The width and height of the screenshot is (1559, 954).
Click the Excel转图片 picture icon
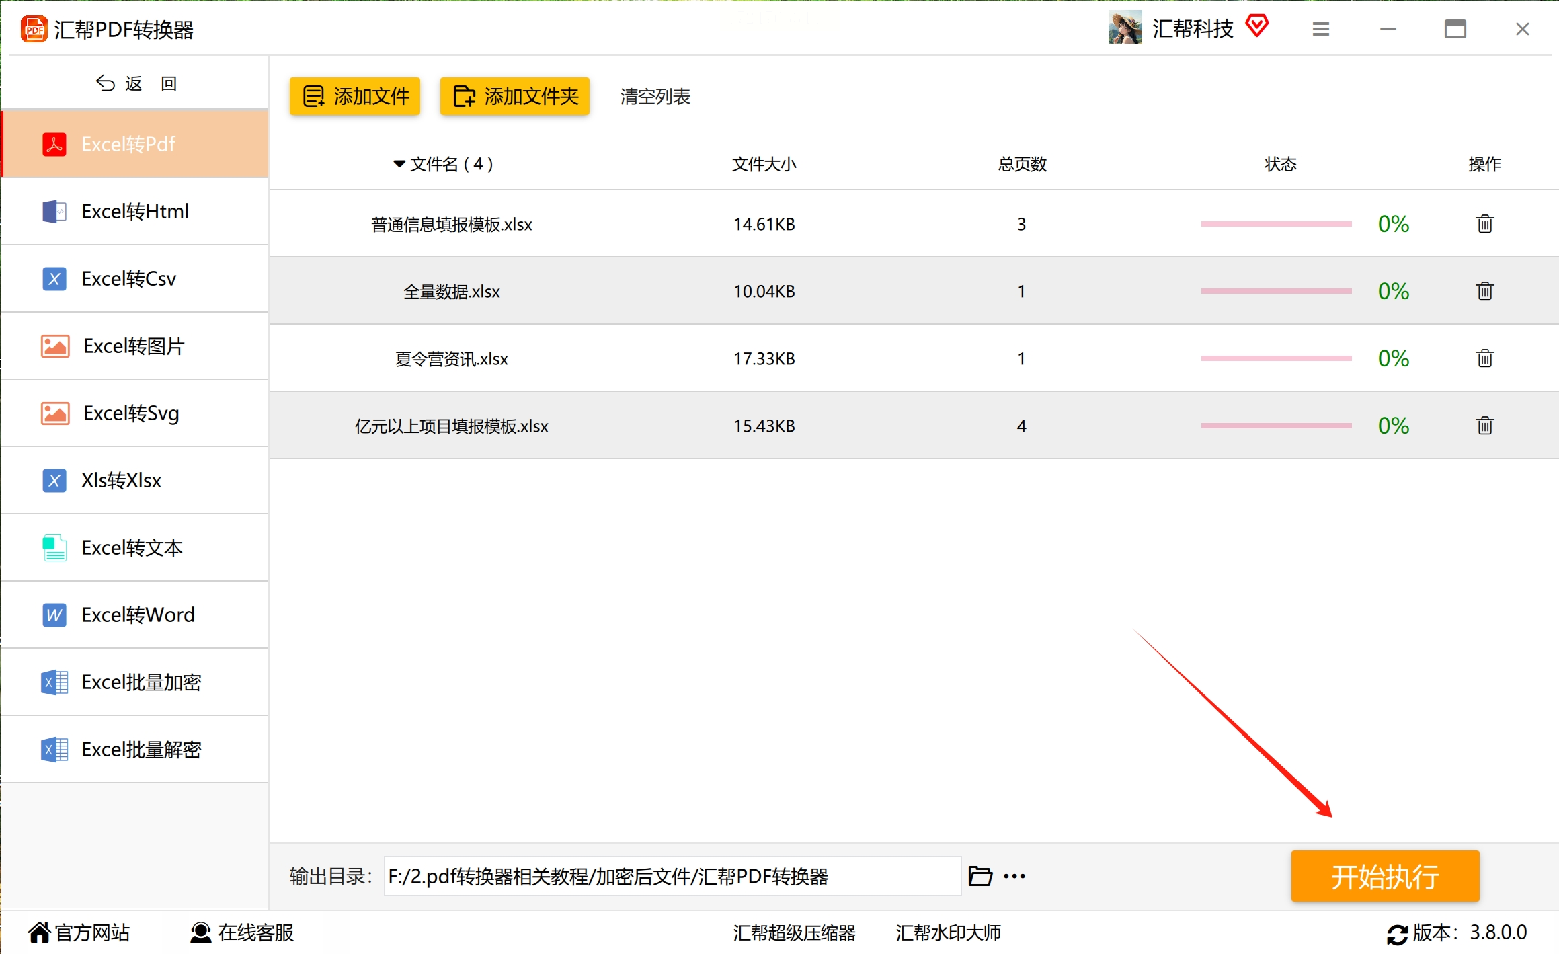click(x=55, y=346)
